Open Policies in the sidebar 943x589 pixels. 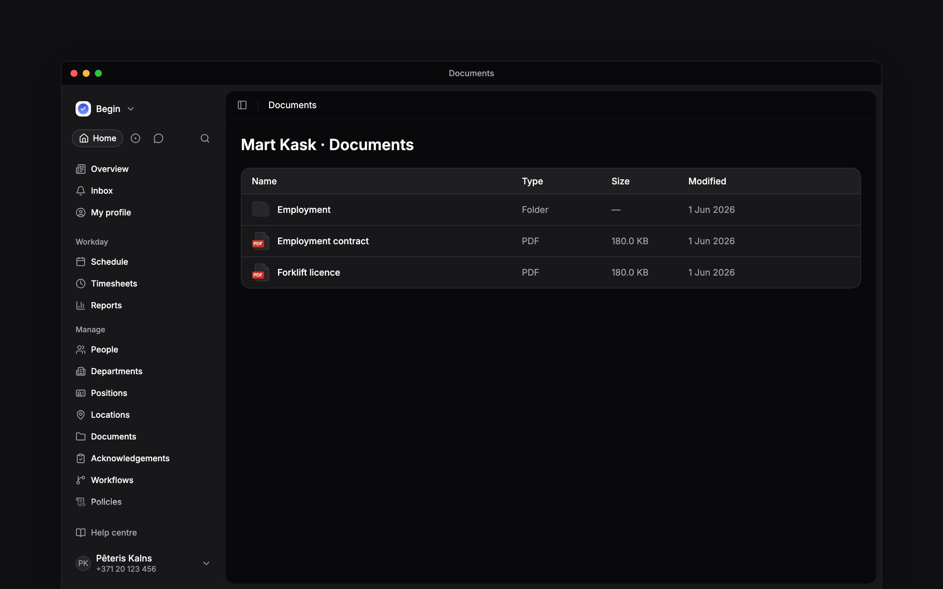[106, 502]
